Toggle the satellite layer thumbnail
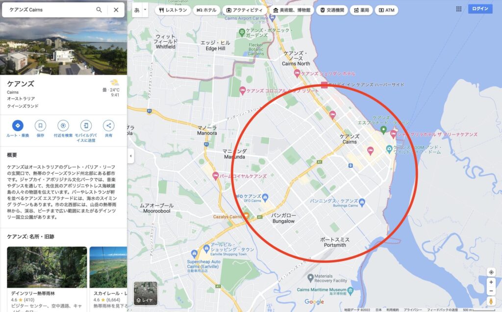This screenshot has width=502, height=312. coord(145,293)
